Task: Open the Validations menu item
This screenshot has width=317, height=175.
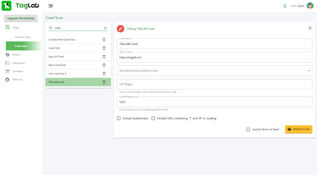Action: pos(19,63)
